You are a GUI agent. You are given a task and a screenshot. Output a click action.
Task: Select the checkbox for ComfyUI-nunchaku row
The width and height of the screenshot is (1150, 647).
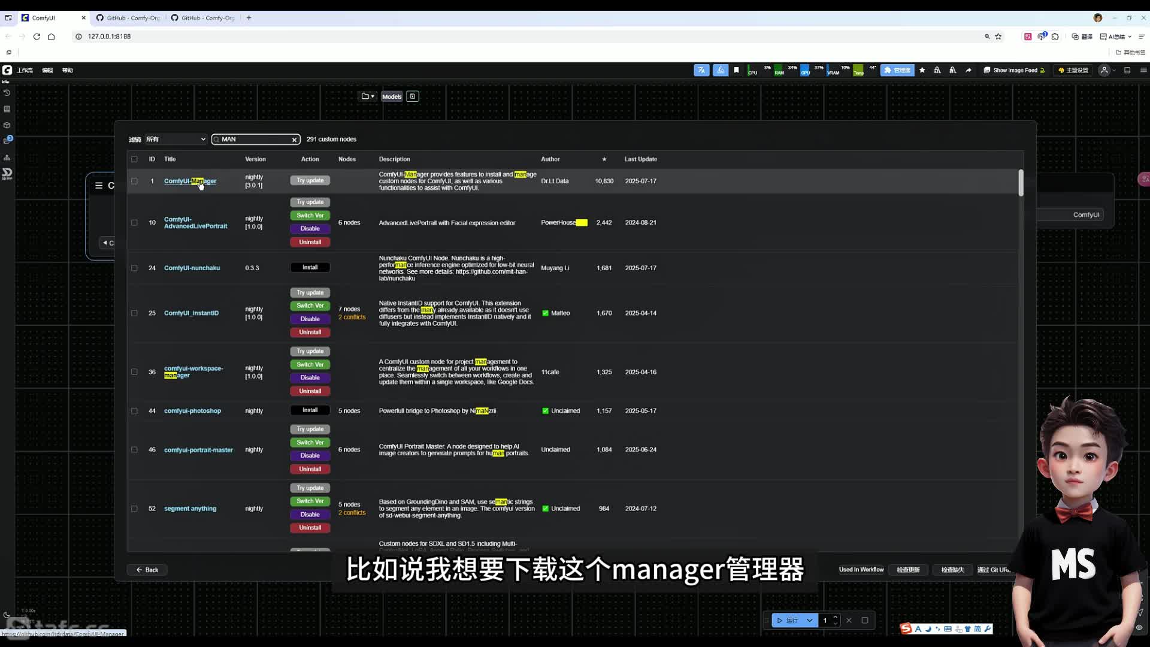coord(134,268)
